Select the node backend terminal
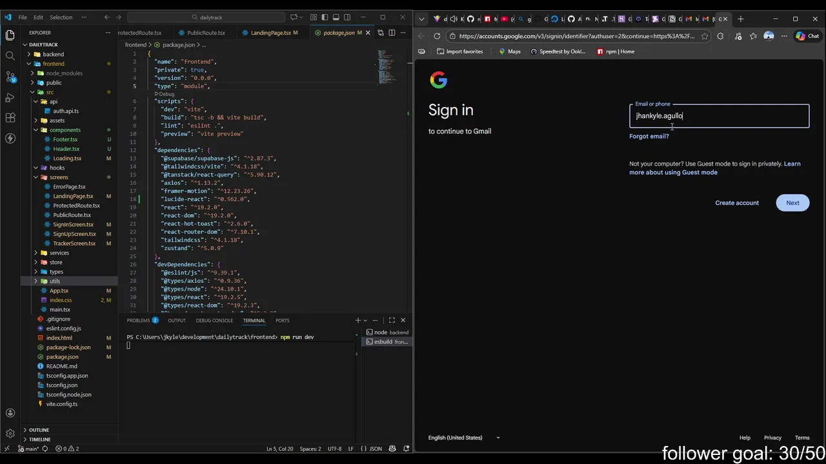The height and width of the screenshot is (464, 826). click(x=387, y=333)
